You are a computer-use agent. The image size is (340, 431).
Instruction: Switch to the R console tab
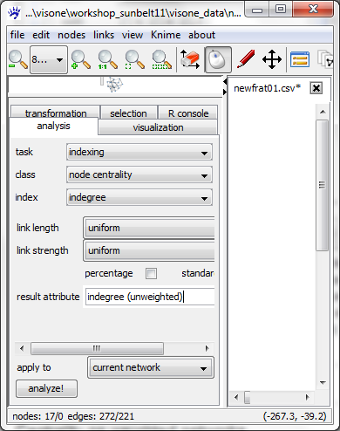pyautogui.click(x=188, y=113)
